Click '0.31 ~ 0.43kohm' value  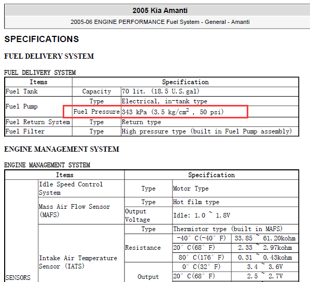(x=265, y=257)
